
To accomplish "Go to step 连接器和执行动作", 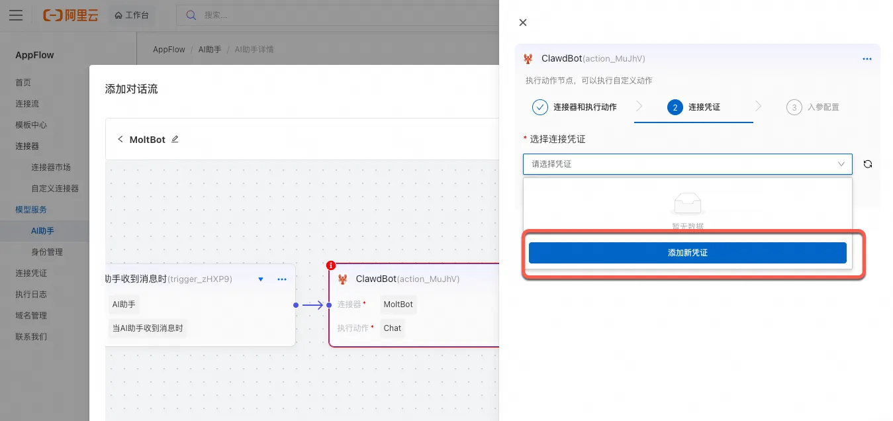I will pyautogui.click(x=575, y=107).
